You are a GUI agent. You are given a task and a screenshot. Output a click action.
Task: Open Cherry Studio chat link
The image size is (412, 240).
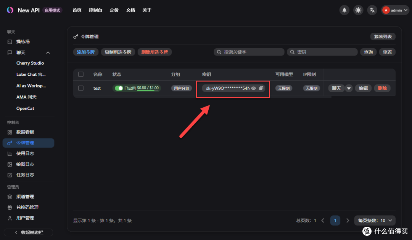pos(30,63)
